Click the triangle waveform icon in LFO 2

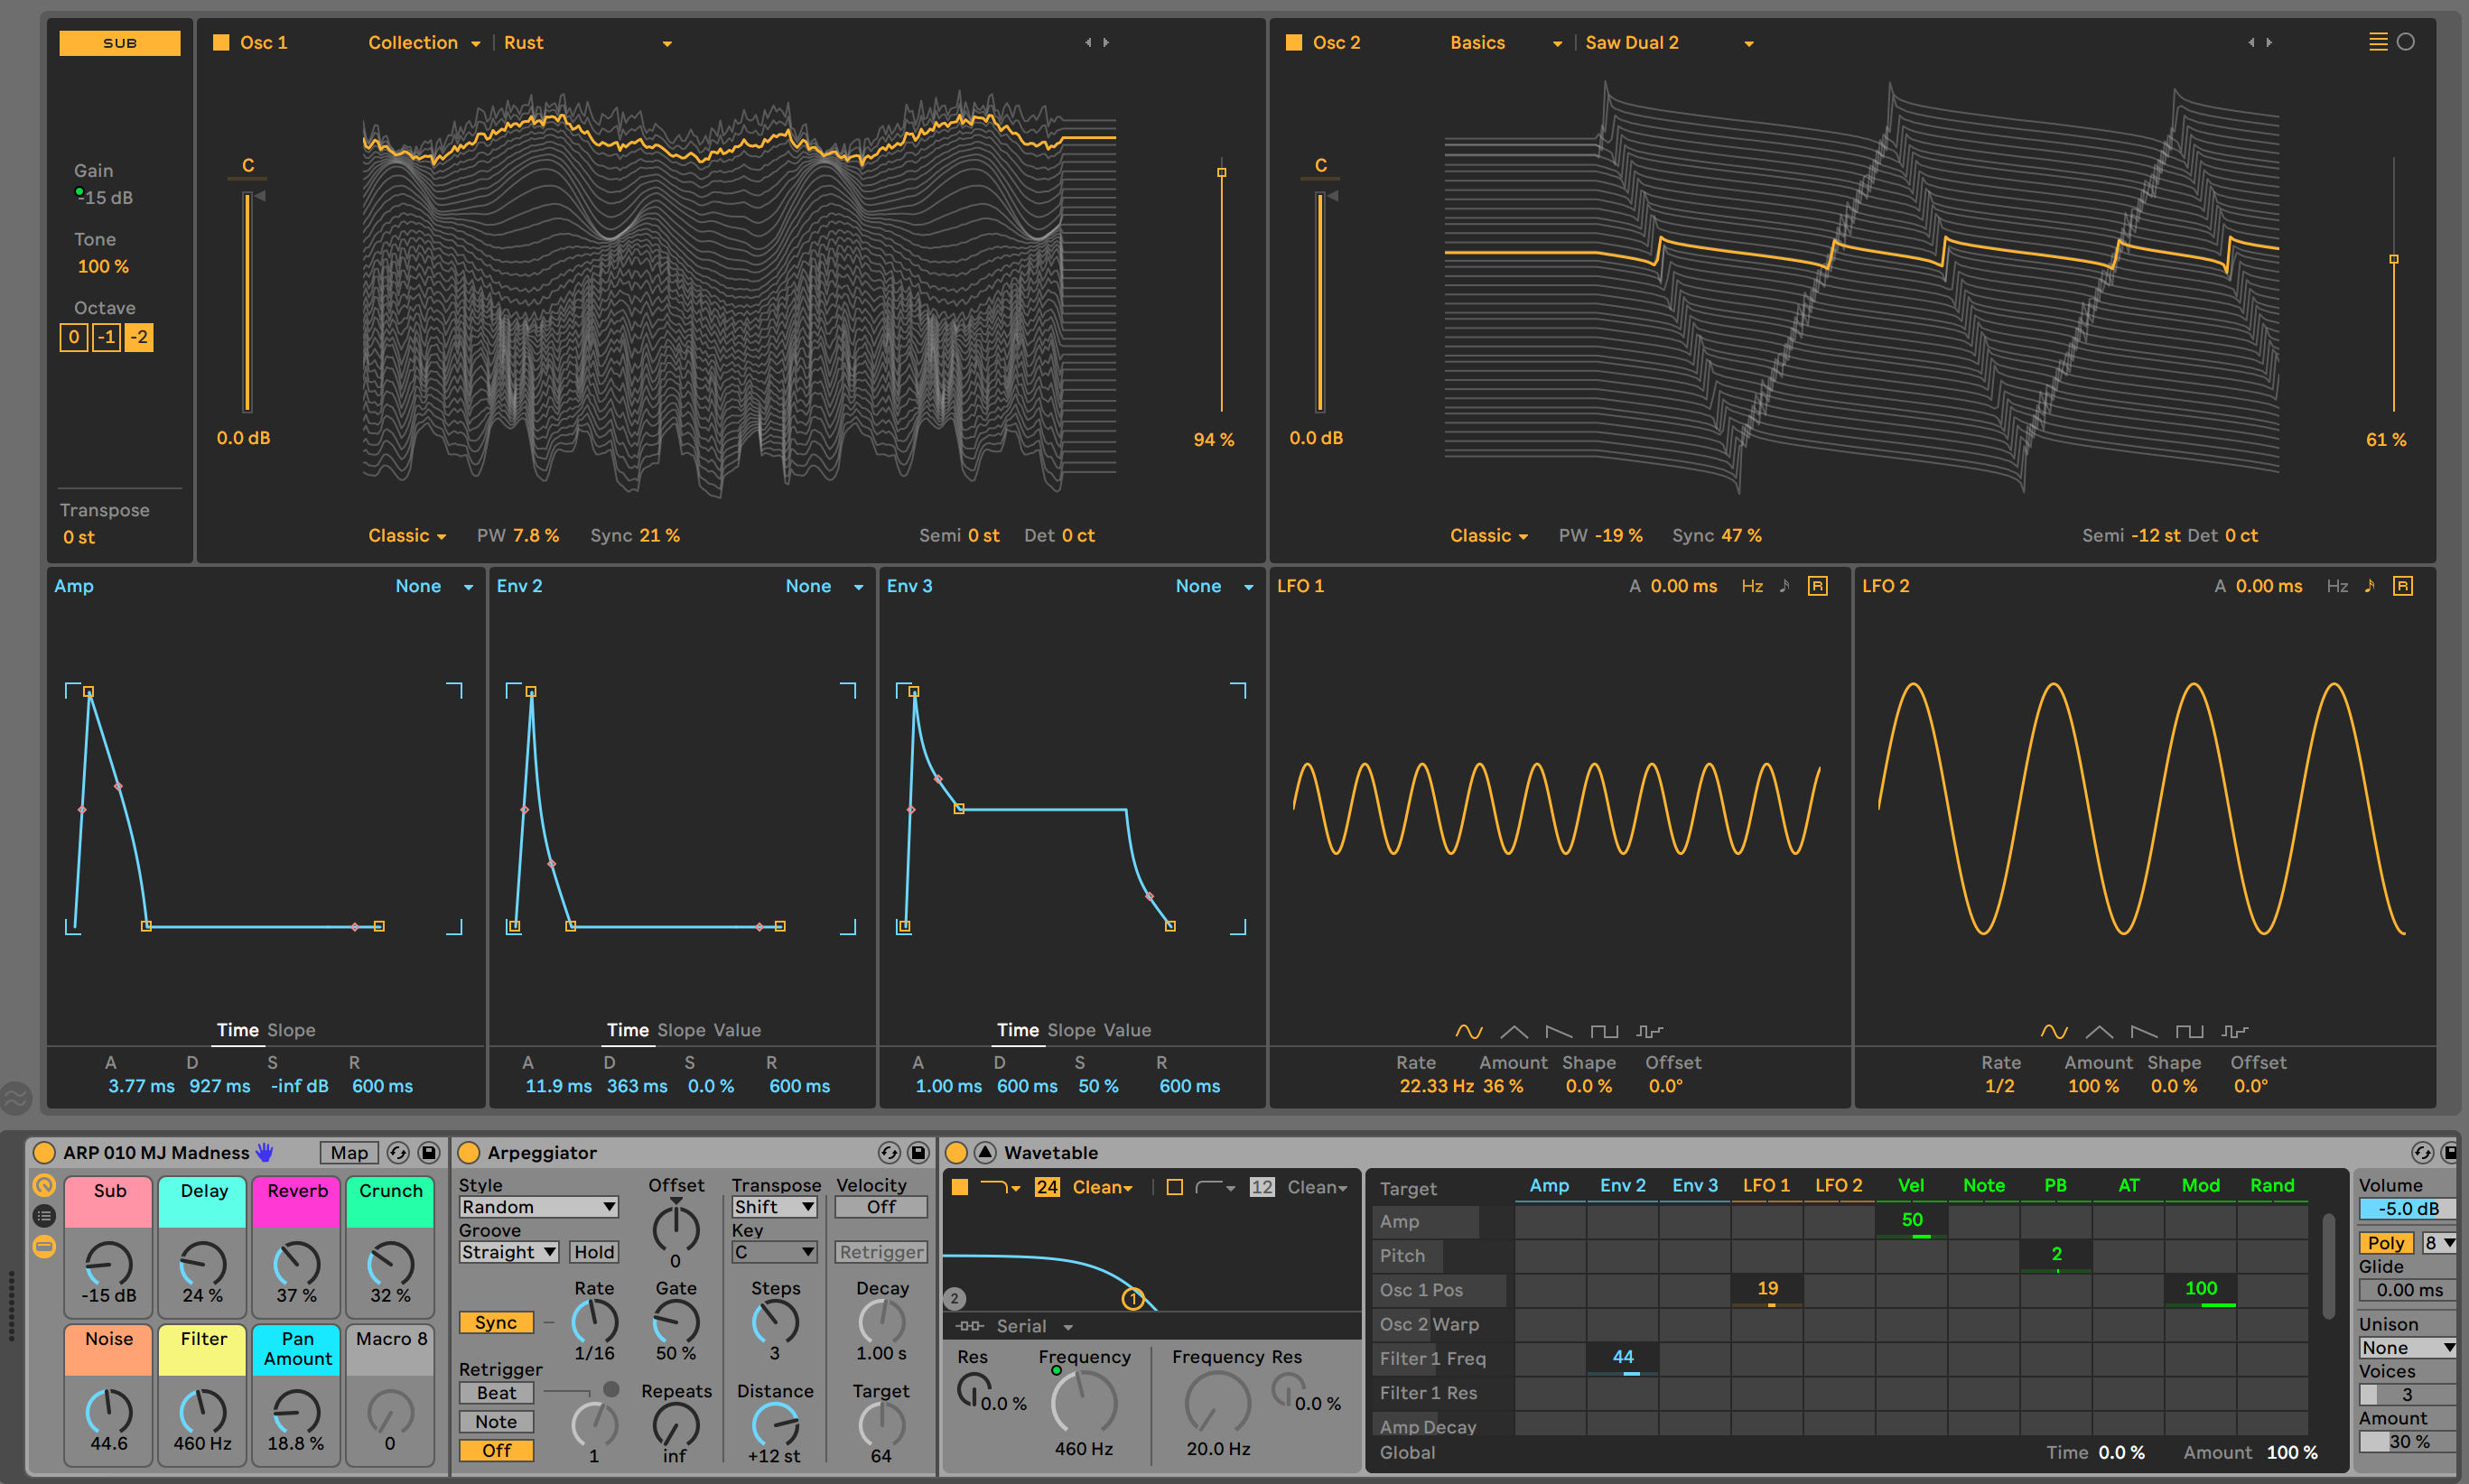[2099, 1031]
